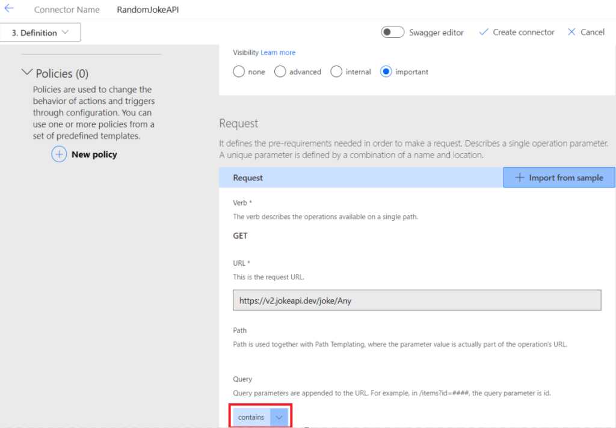Click the New policy button label
Image resolution: width=616 pixels, height=428 pixels.
tap(94, 154)
